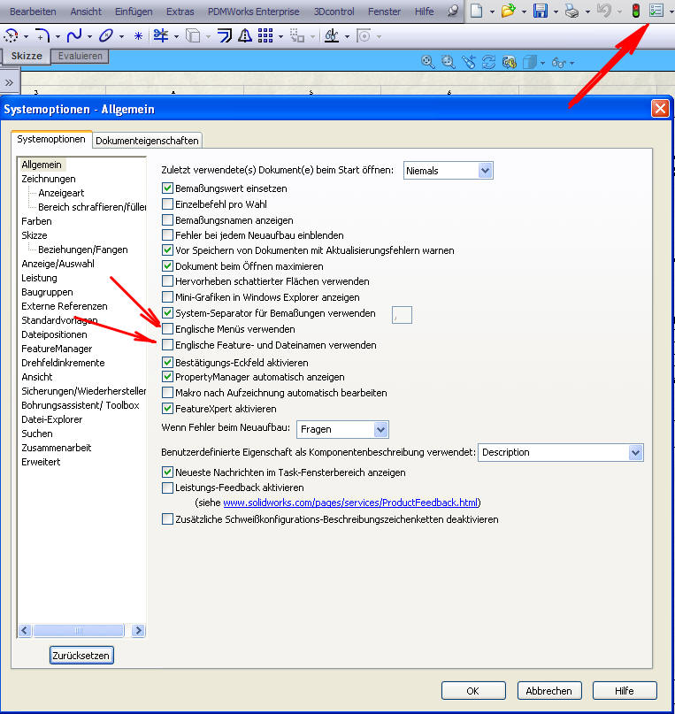This screenshot has width=675, height=714.
Task: Click the Hide/Show items glasses icon
Action: [x=558, y=63]
